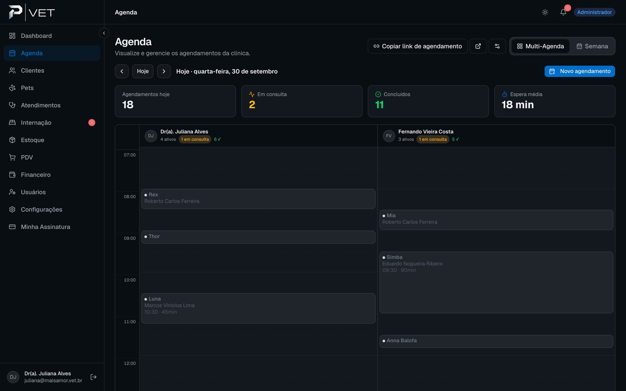Image resolution: width=626 pixels, height=391 pixels.
Task: Click the Estoque box icon
Action: coord(13,140)
